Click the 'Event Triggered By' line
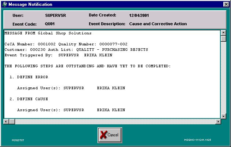This screenshot has width=231, height=147. click(x=58, y=55)
